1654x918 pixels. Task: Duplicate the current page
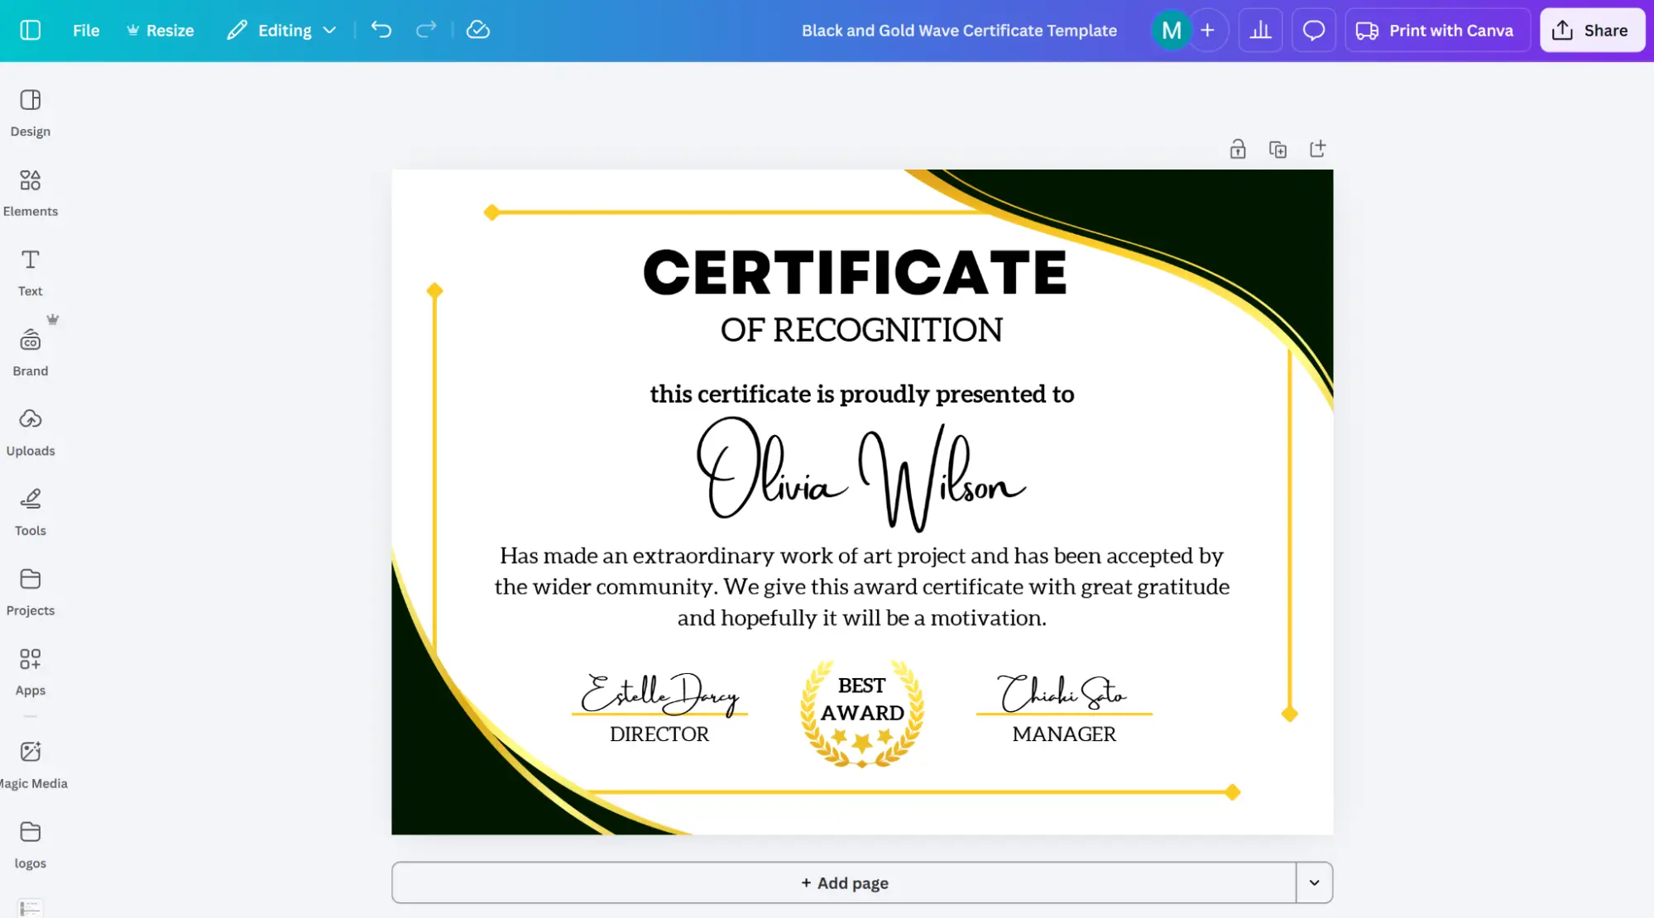(1278, 149)
